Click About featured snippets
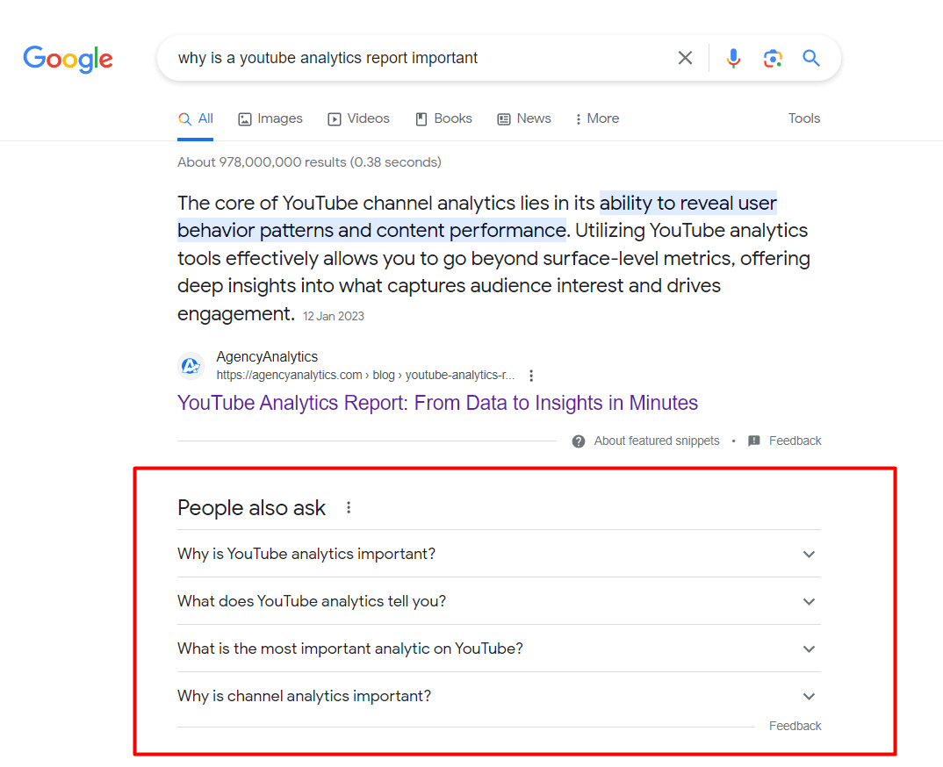 [x=657, y=441]
